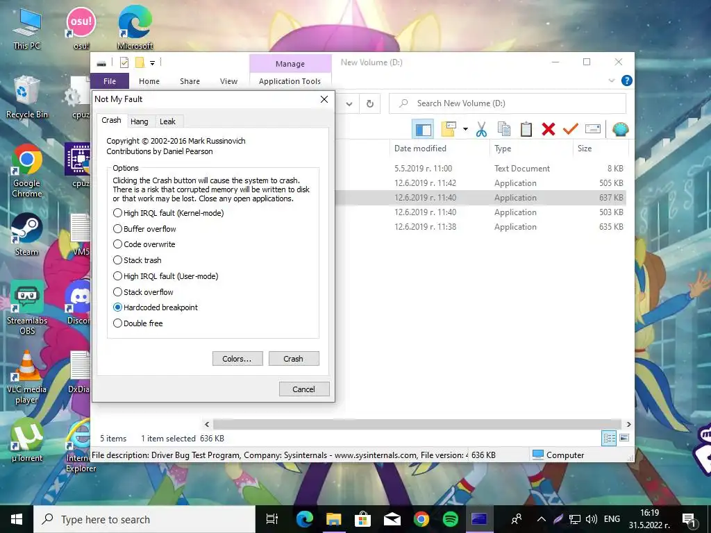711x533 pixels.
Task: Close the Not My Fault dialog
Action: click(x=324, y=99)
